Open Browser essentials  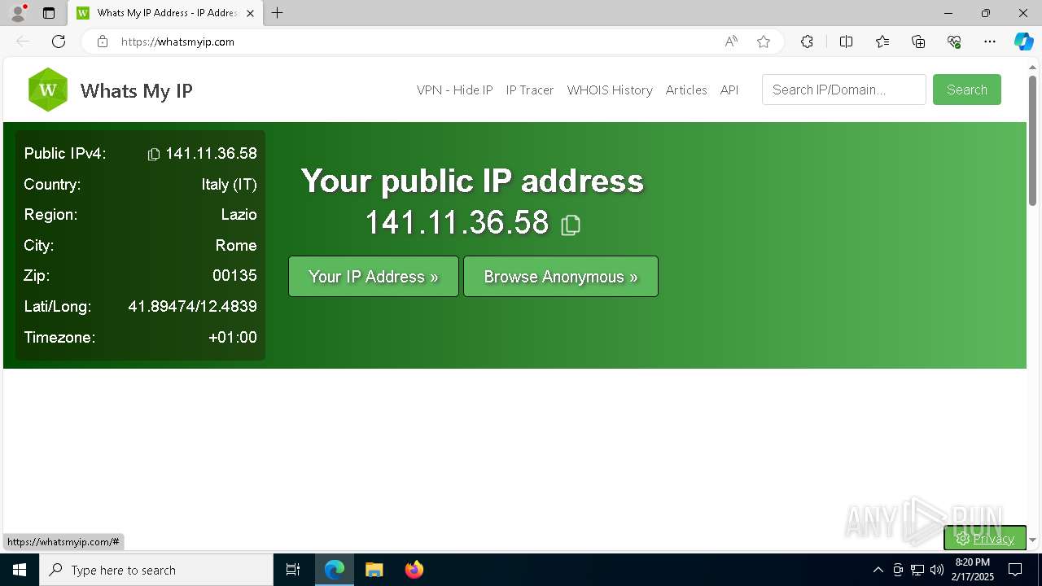click(954, 42)
